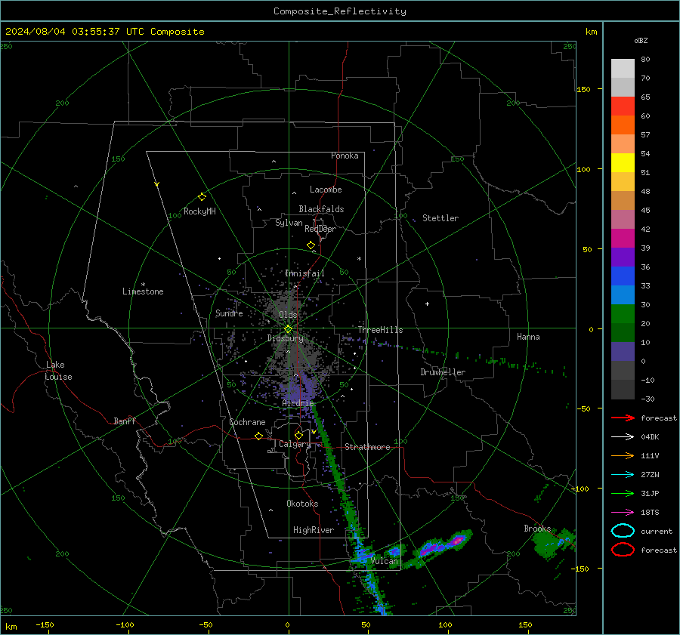Click the Lake Louise label
The height and width of the screenshot is (635, 680).
point(58,371)
